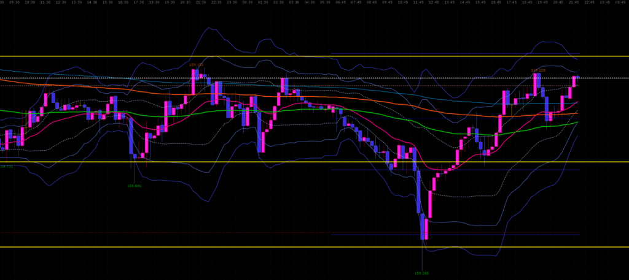Click the last pink candle on the right
The height and width of the screenshot is (280, 629).
point(575,81)
